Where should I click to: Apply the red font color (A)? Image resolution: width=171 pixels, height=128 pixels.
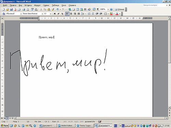117,14
